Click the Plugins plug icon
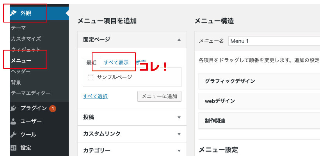This screenshot has height=156, width=320. tap(14, 108)
